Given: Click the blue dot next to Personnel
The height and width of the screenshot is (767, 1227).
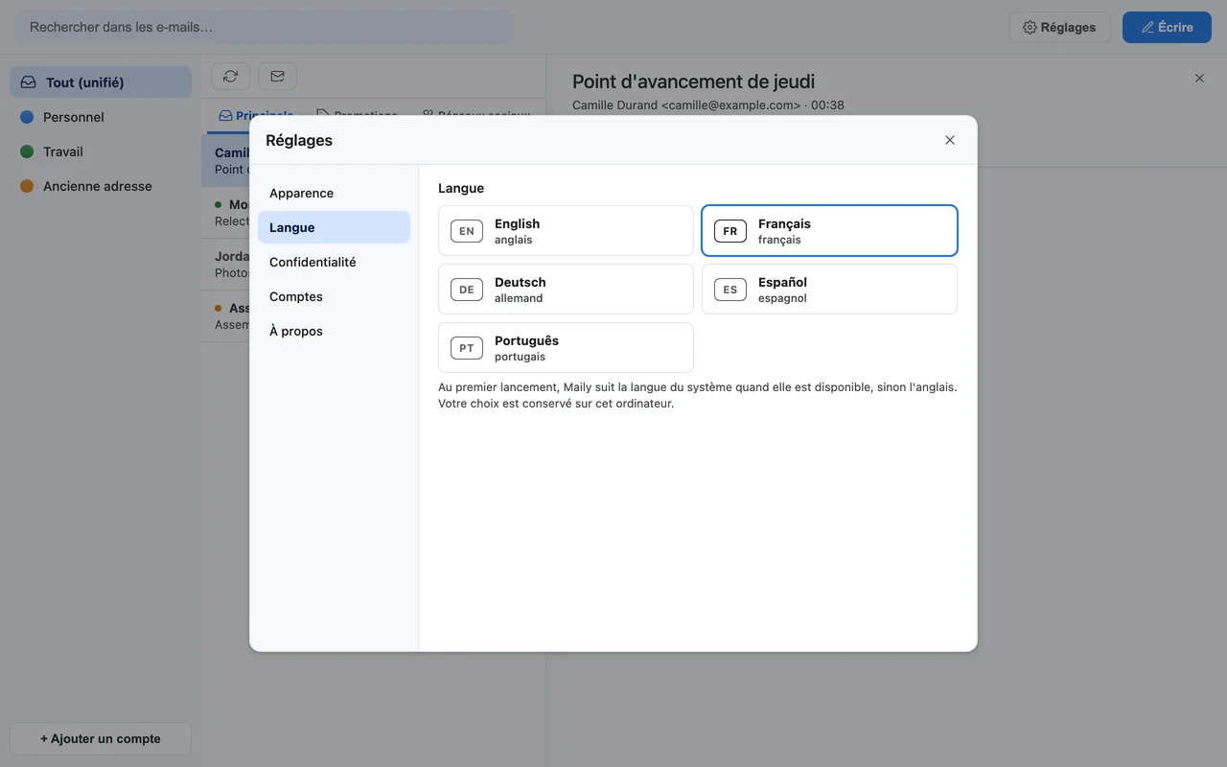Looking at the screenshot, I should 27,117.
